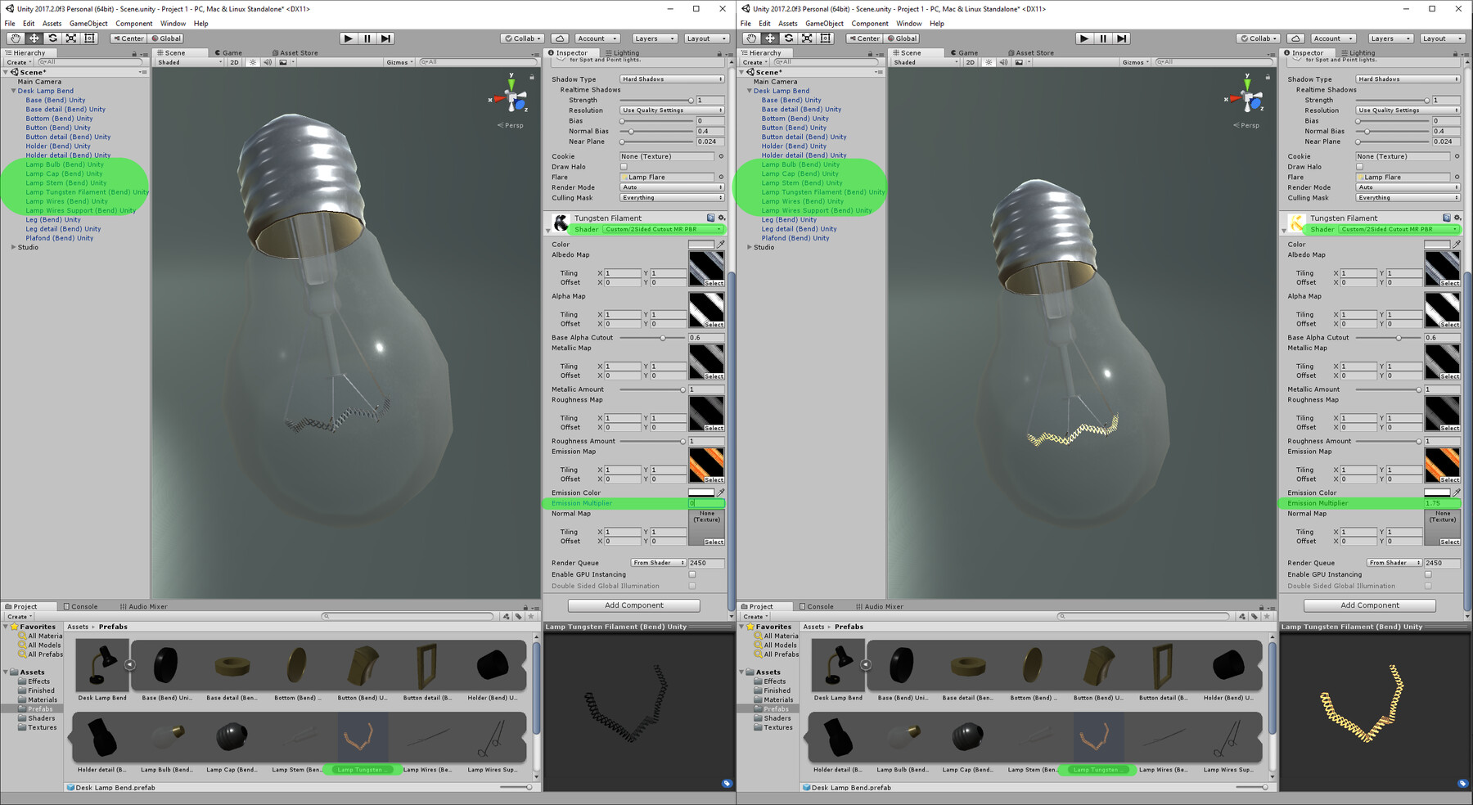Toggle 2D mode in the Scene view
Viewport: 1473px width, 805px height.
[233, 61]
